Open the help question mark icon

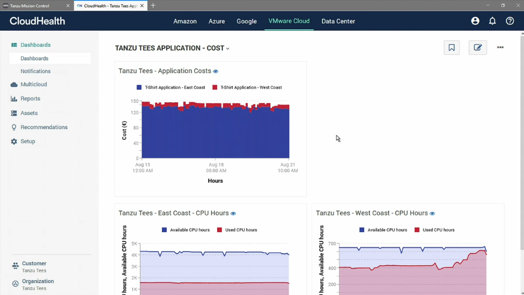[510, 21]
